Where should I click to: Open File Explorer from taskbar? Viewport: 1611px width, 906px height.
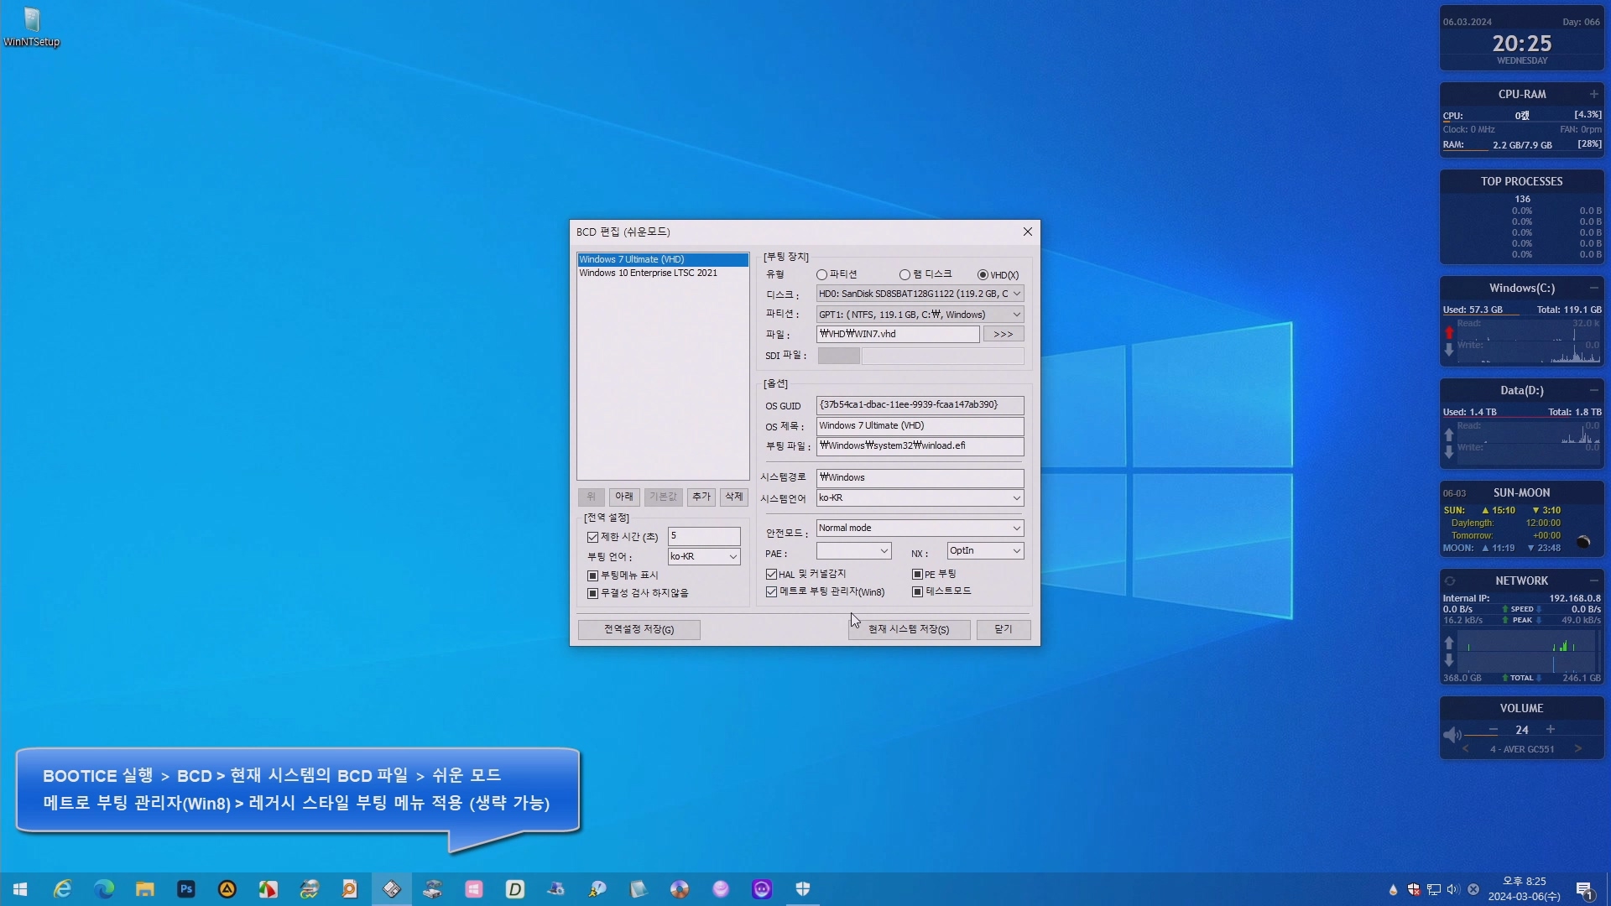tap(144, 889)
